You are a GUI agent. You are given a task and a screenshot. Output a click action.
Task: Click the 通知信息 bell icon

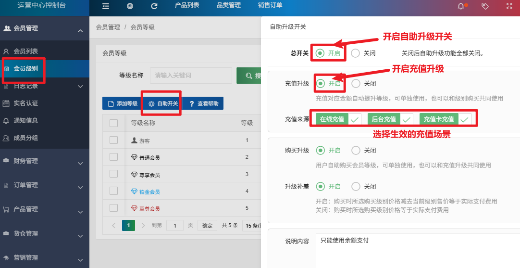(6, 121)
